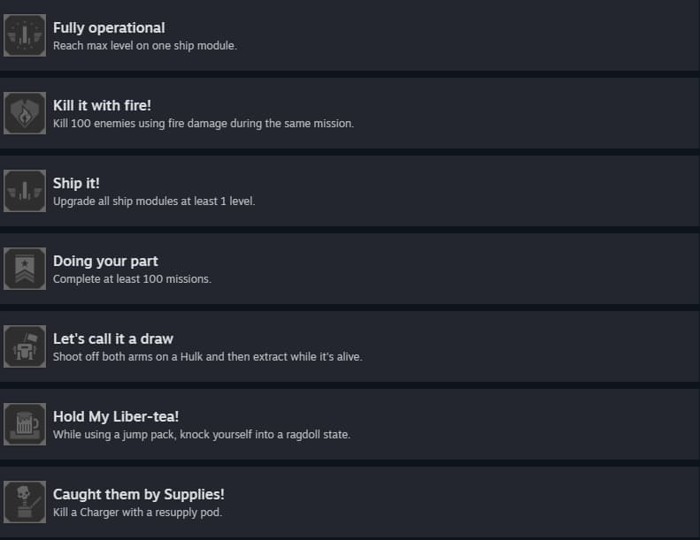
Task: Click the "Caught them by Supplies!" title
Action: (139, 495)
